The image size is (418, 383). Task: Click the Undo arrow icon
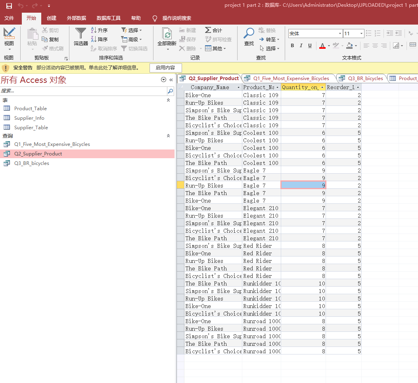click(21, 6)
